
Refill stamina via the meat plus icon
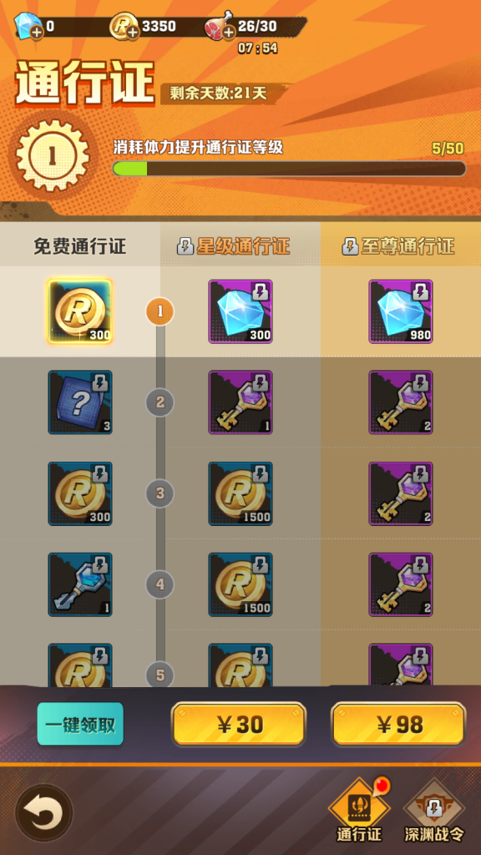[x=229, y=33]
